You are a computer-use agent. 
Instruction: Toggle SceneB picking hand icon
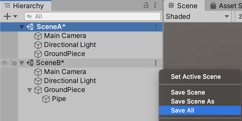(x=14, y=63)
